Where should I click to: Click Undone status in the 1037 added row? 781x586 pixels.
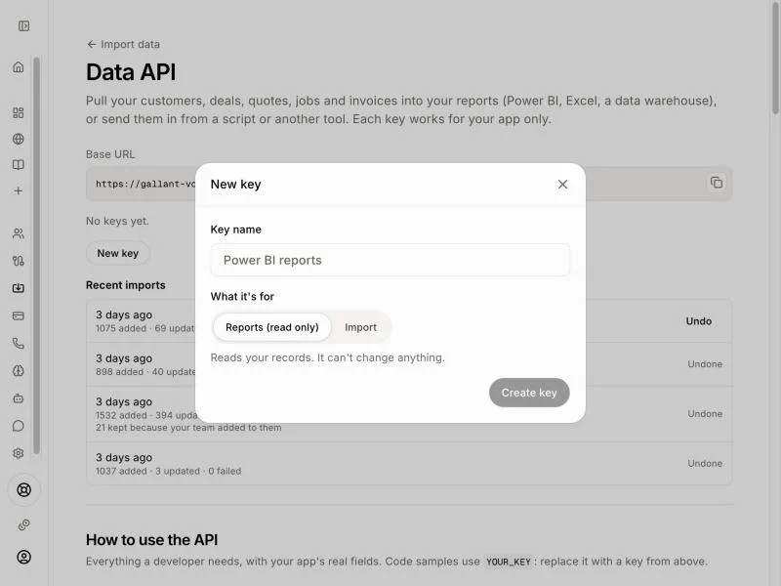tap(705, 463)
